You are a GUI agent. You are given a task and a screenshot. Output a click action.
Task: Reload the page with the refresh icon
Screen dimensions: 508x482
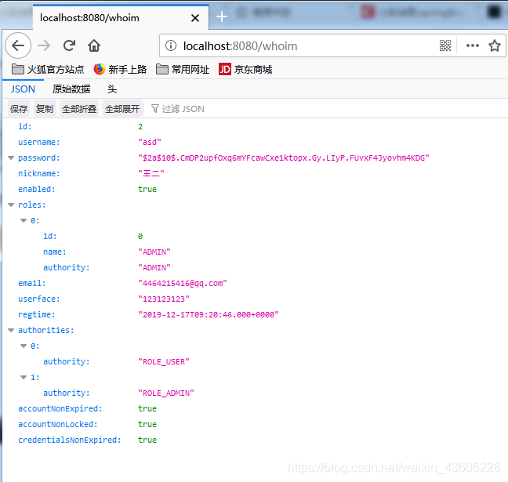click(69, 45)
